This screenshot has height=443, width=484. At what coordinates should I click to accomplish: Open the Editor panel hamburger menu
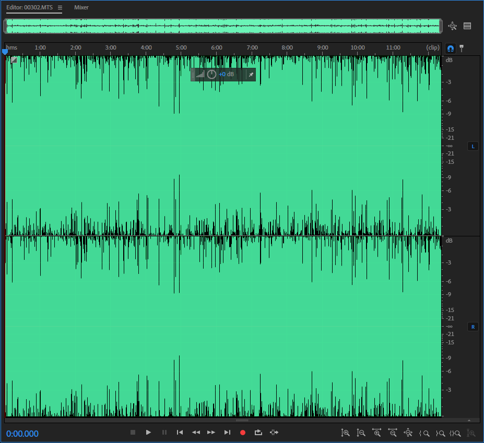click(60, 8)
